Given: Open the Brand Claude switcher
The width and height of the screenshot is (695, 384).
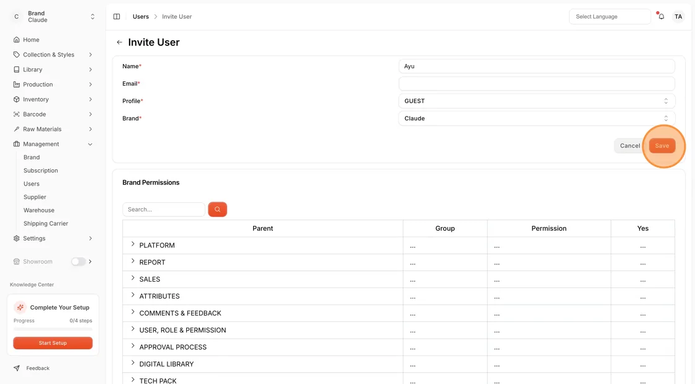Looking at the screenshot, I should click(x=53, y=16).
